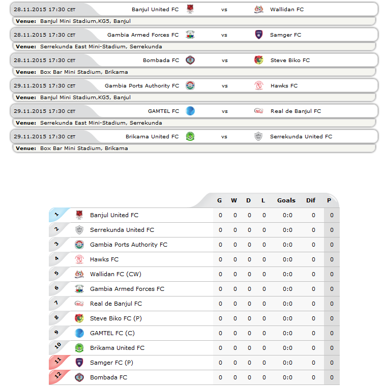
Task: Click Wallidan FC crest in fixtures
Action: coord(258,9)
